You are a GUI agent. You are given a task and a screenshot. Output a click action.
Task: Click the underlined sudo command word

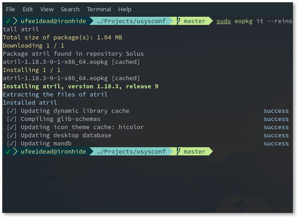224,21
